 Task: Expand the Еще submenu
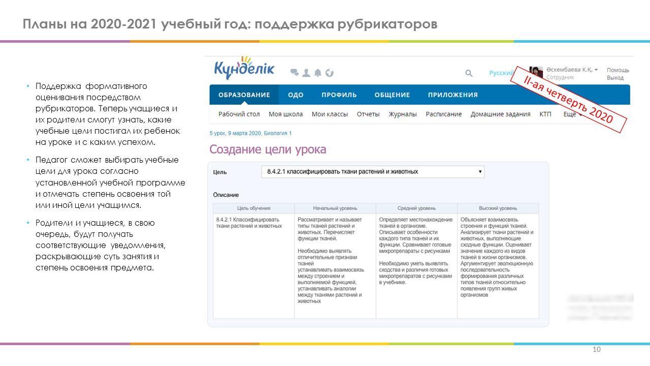(571, 114)
